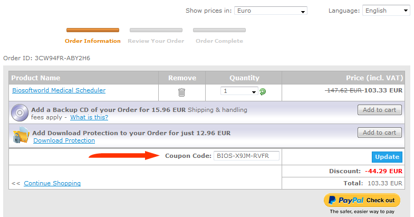Click the Backup CD disc icon
This screenshot has height=217, width=414.
[x=20, y=112]
